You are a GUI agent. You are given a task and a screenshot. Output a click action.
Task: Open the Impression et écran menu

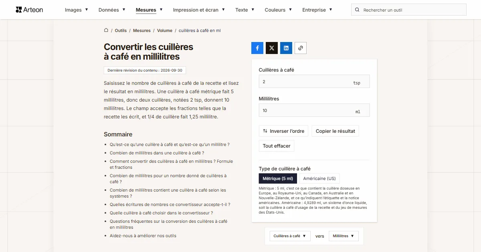pos(199,10)
